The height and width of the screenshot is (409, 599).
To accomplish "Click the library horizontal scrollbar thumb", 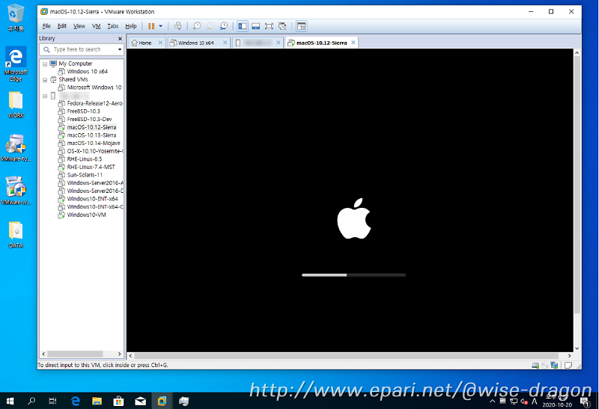I will tap(75, 354).
